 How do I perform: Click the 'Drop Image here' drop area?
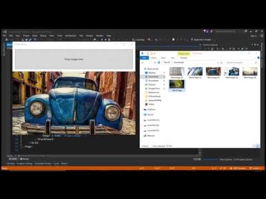click(x=74, y=59)
